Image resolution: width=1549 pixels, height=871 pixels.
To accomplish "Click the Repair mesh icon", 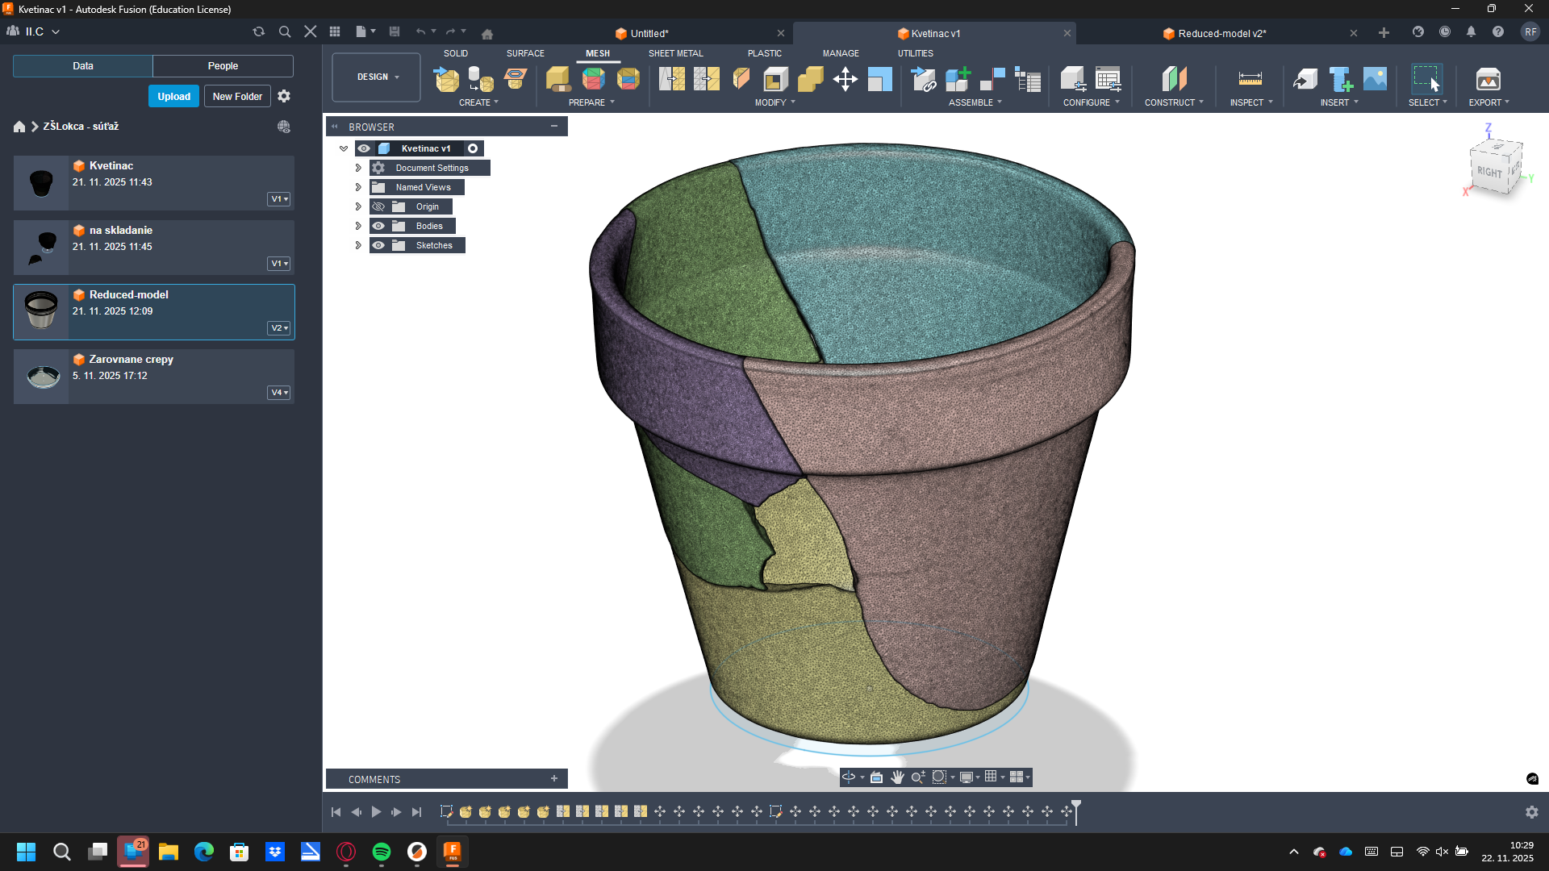I will [x=557, y=79].
